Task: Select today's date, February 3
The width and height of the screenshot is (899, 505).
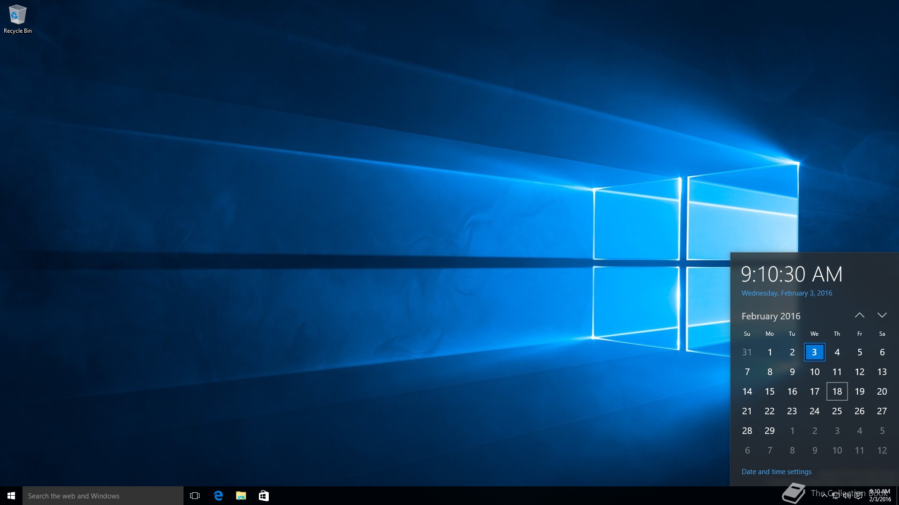Action: point(814,352)
